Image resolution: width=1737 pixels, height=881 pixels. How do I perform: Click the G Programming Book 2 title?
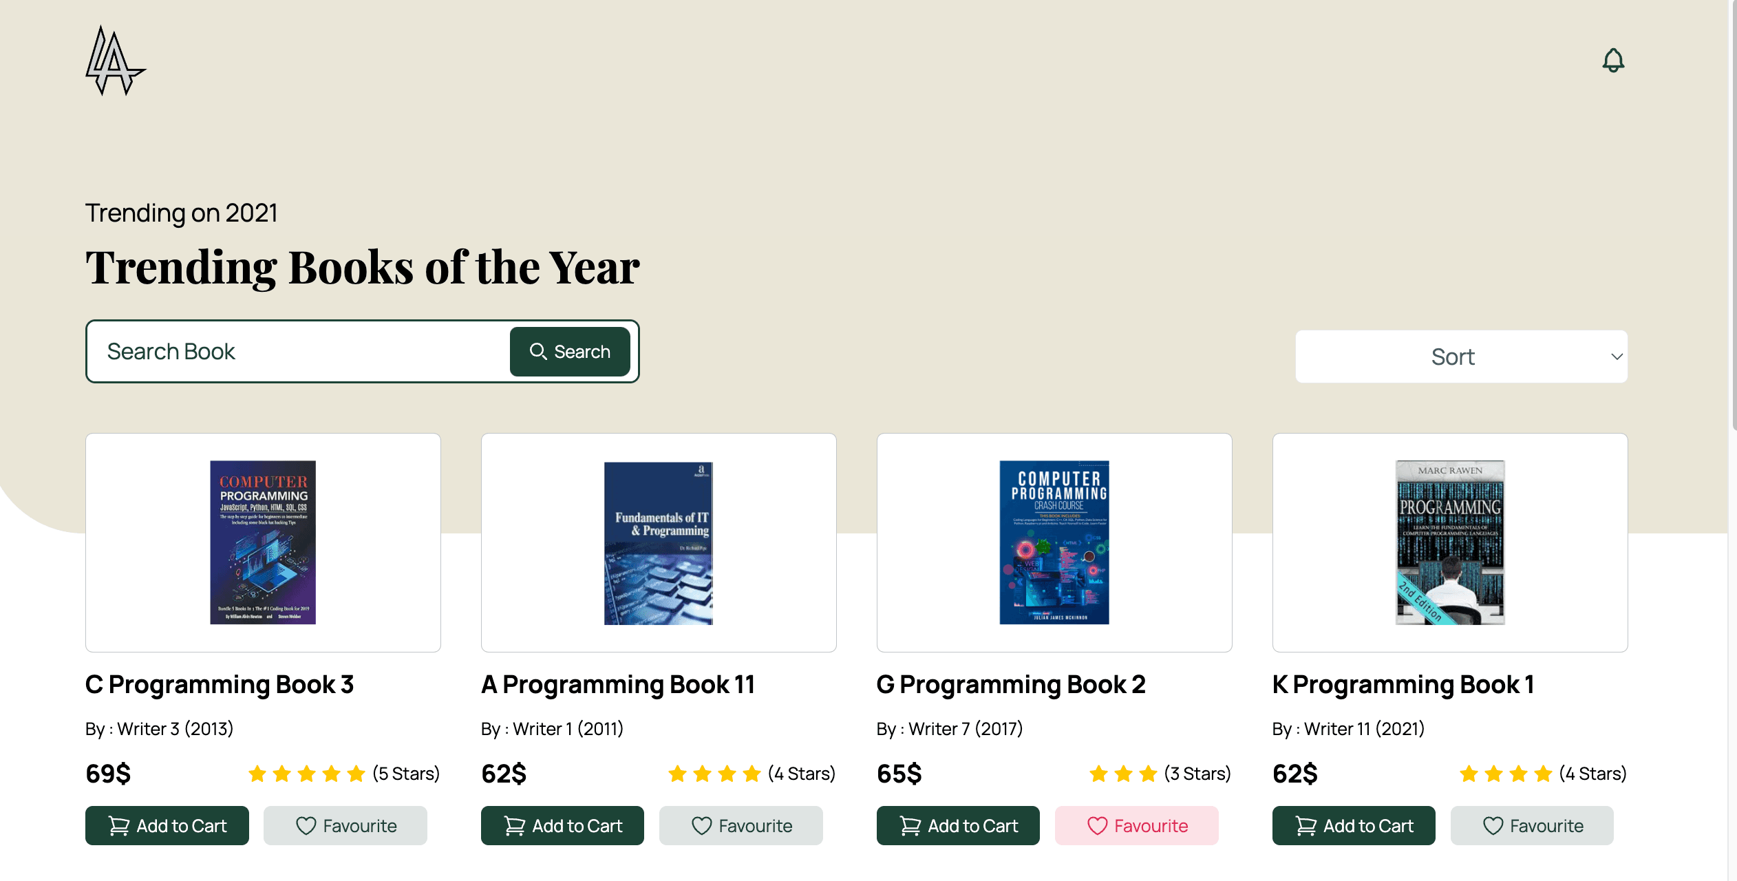pos(1011,684)
